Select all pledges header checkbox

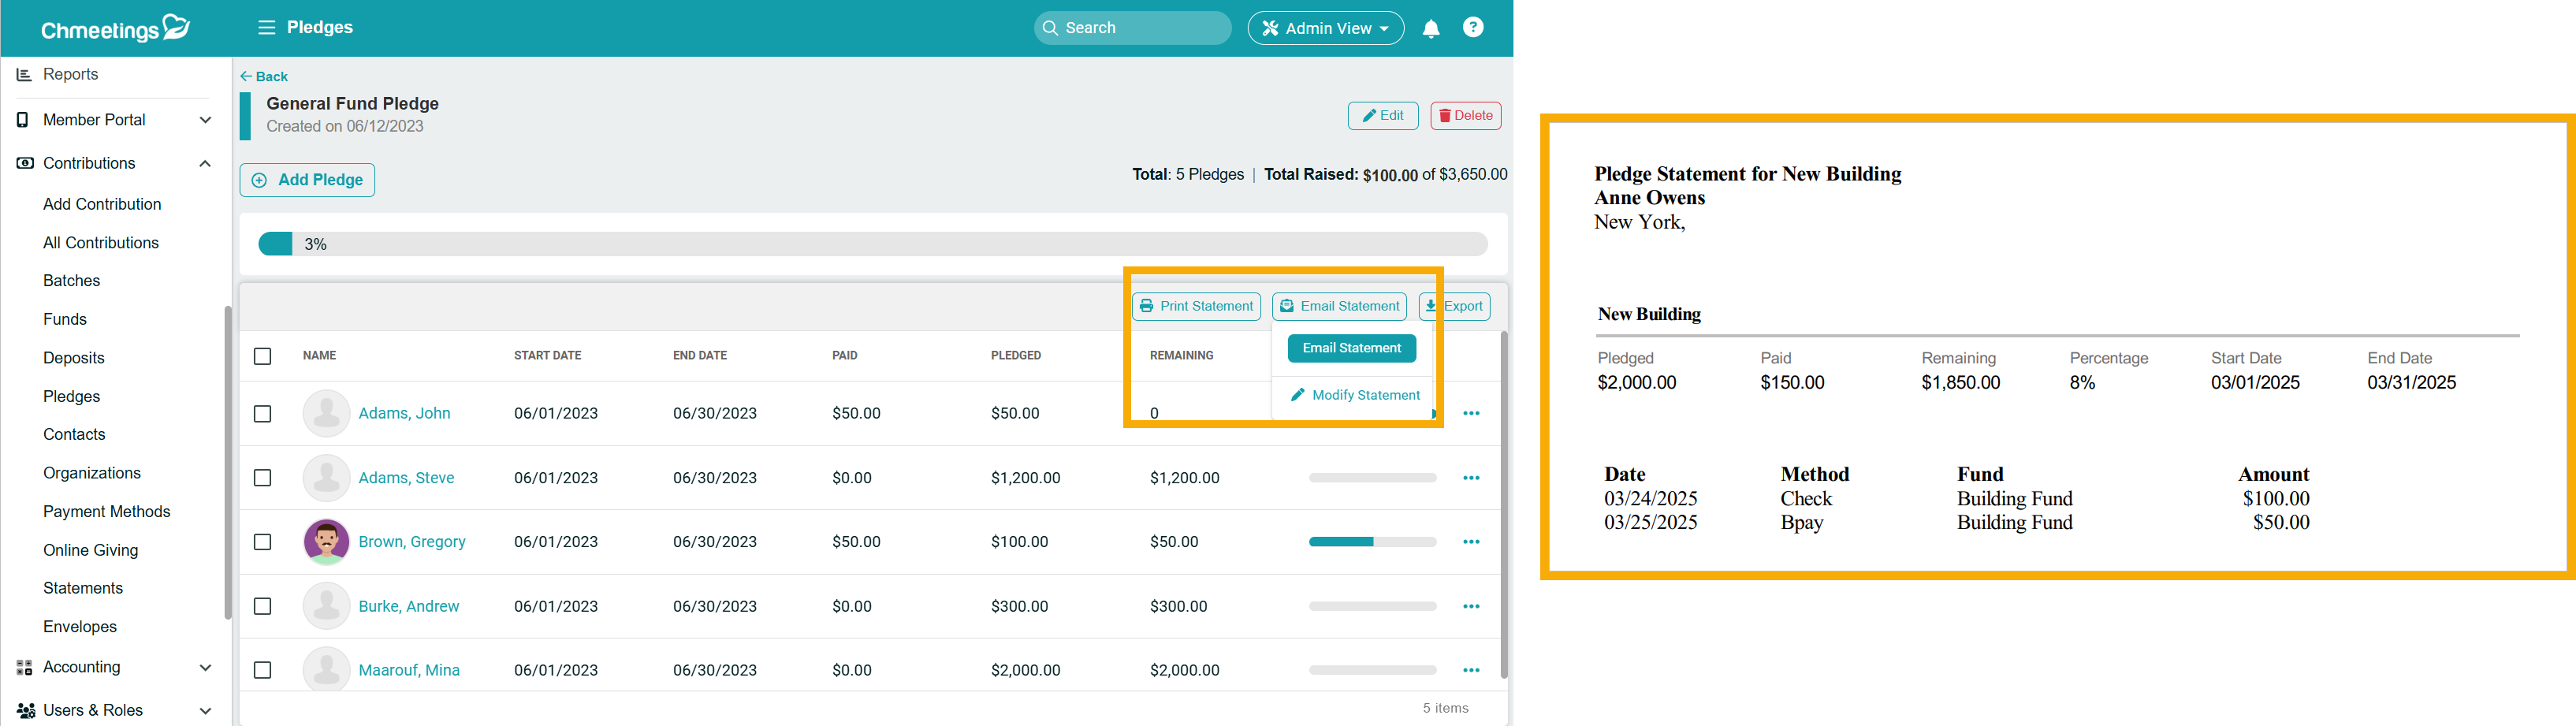click(x=263, y=356)
